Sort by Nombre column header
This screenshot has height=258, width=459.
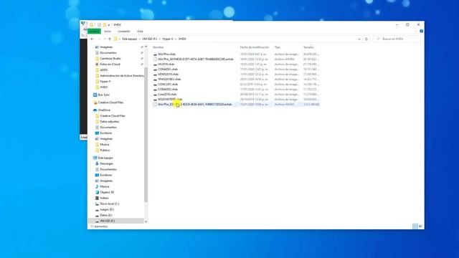158,47
